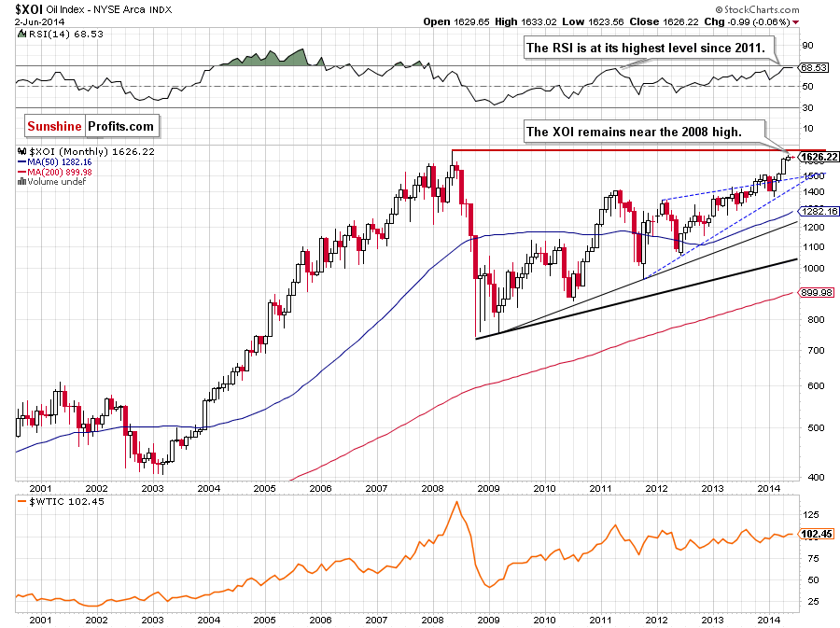Click the 1100 label on the price scale

[813, 246]
